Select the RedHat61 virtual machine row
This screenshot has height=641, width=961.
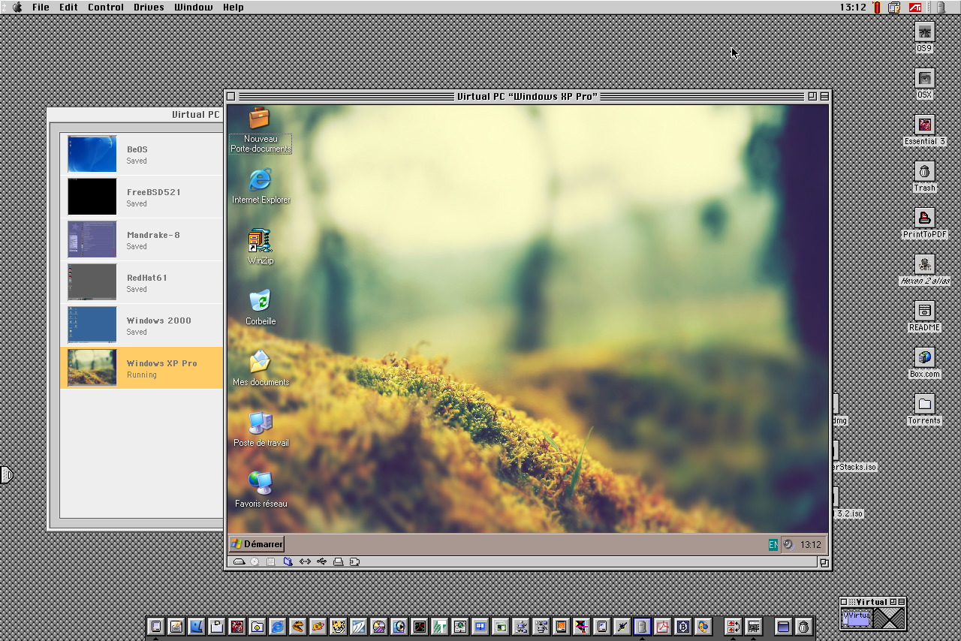(141, 283)
